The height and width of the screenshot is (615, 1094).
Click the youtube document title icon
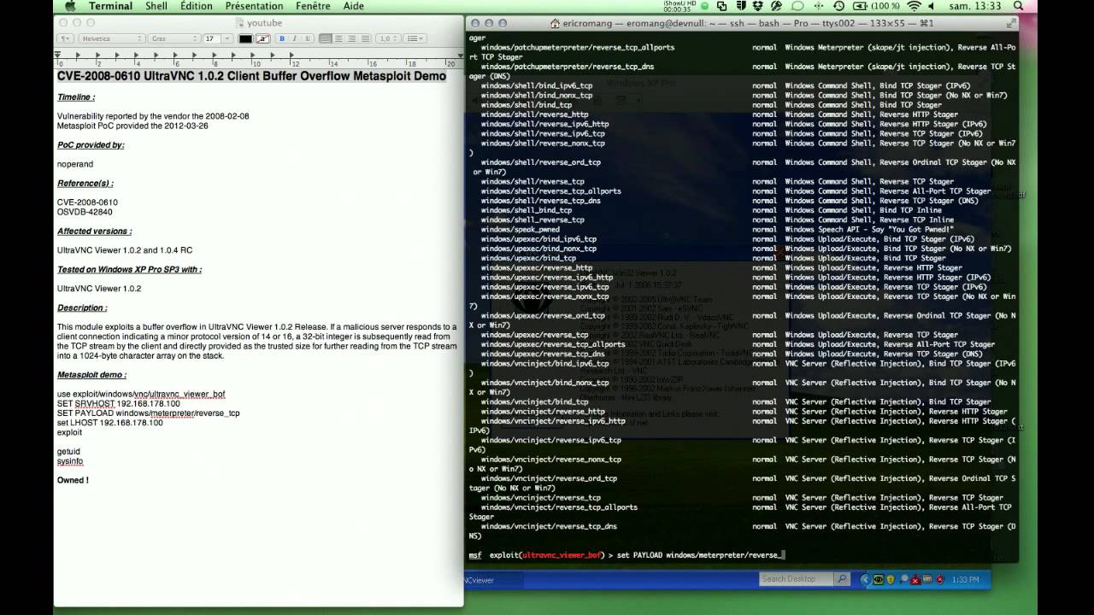click(x=240, y=23)
